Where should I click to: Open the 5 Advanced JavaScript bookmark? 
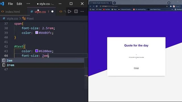coord(125,9)
